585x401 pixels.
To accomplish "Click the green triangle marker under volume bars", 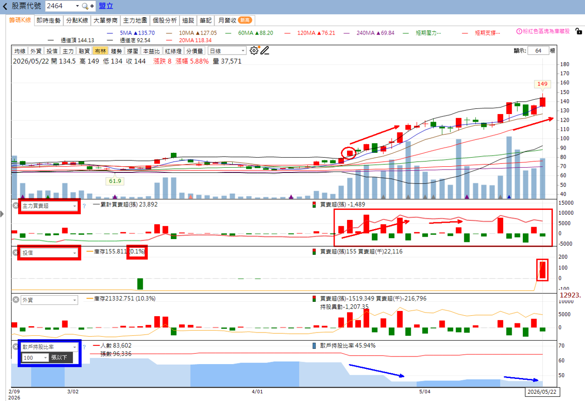I will (47, 196).
